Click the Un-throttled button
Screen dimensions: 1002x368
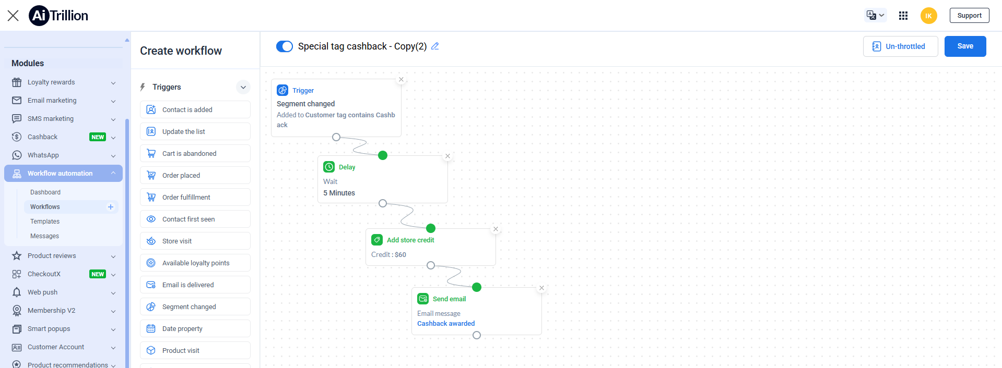pyautogui.click(x=900, y=46)
